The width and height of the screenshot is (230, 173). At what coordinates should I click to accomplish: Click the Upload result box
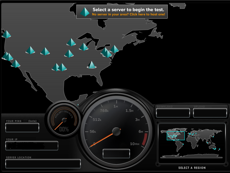[x=210, y=113]
